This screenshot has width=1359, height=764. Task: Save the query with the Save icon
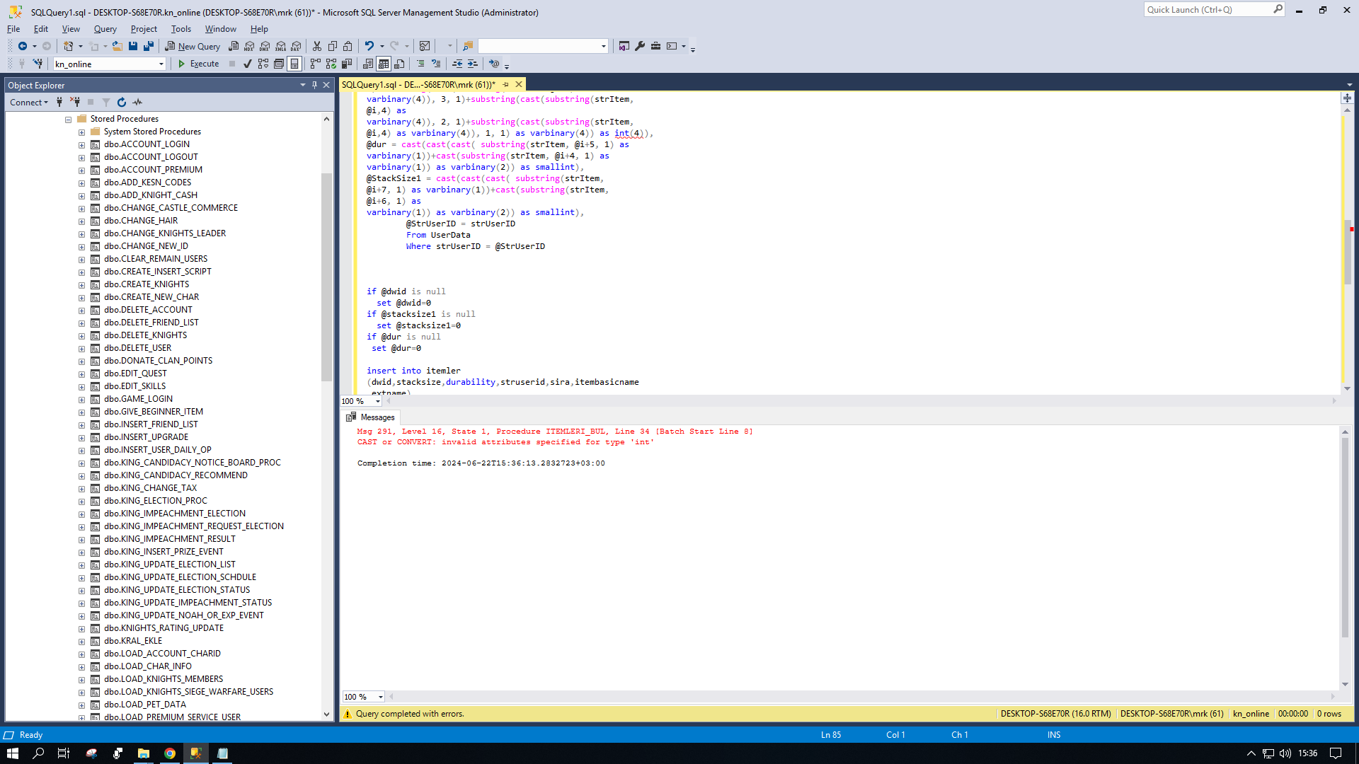point(133,46)
